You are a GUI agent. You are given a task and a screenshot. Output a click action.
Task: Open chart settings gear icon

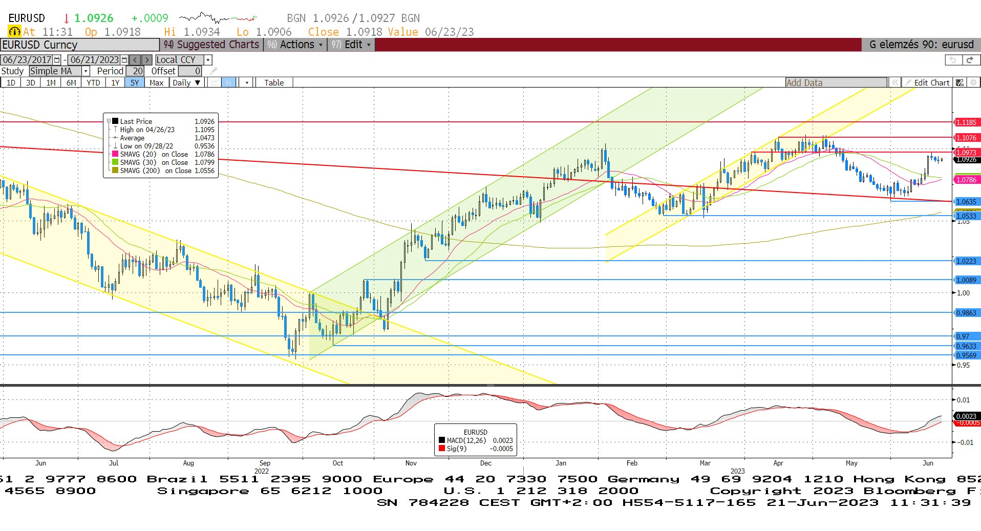(973, 82)
